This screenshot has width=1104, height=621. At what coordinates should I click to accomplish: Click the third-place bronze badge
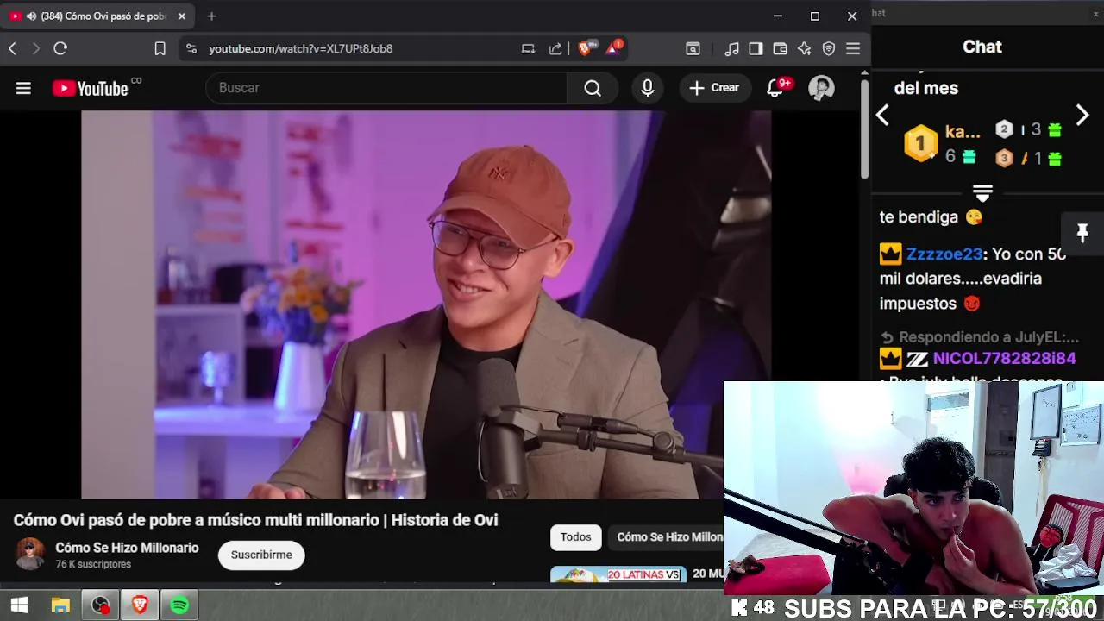[x=1004, y=158]
